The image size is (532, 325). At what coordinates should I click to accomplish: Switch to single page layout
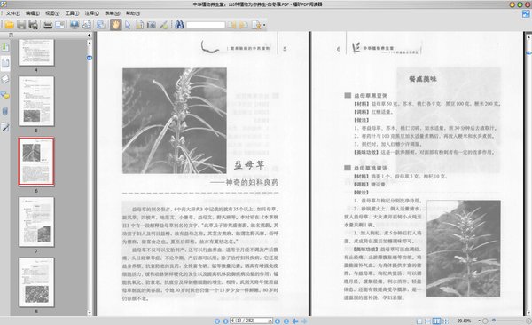click(x=419, y=321)
